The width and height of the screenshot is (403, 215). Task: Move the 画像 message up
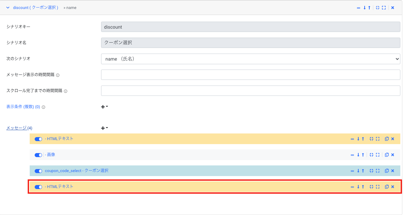click(x=363, y=155)
